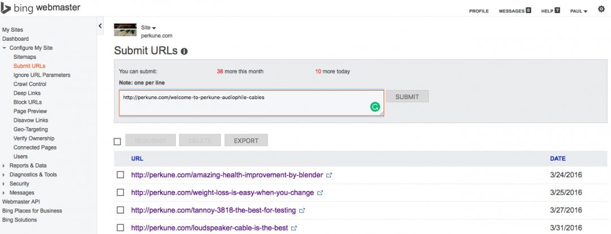Screen dimensions: 611x234
Task: Open PROFILE in the top bar
Action: 479,11
